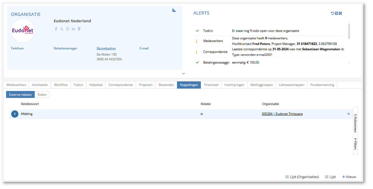Click the collapse icon in Alerts header
Viewport: 373px width, 189px height.
336,13
